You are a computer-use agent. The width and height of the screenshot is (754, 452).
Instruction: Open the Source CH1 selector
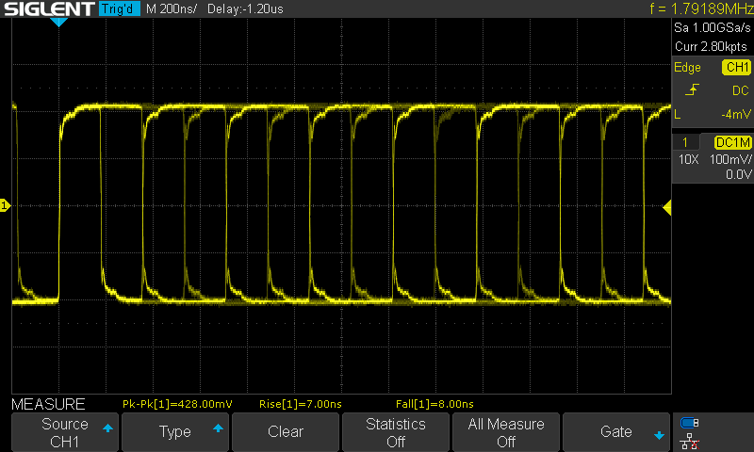click(64, 432)
